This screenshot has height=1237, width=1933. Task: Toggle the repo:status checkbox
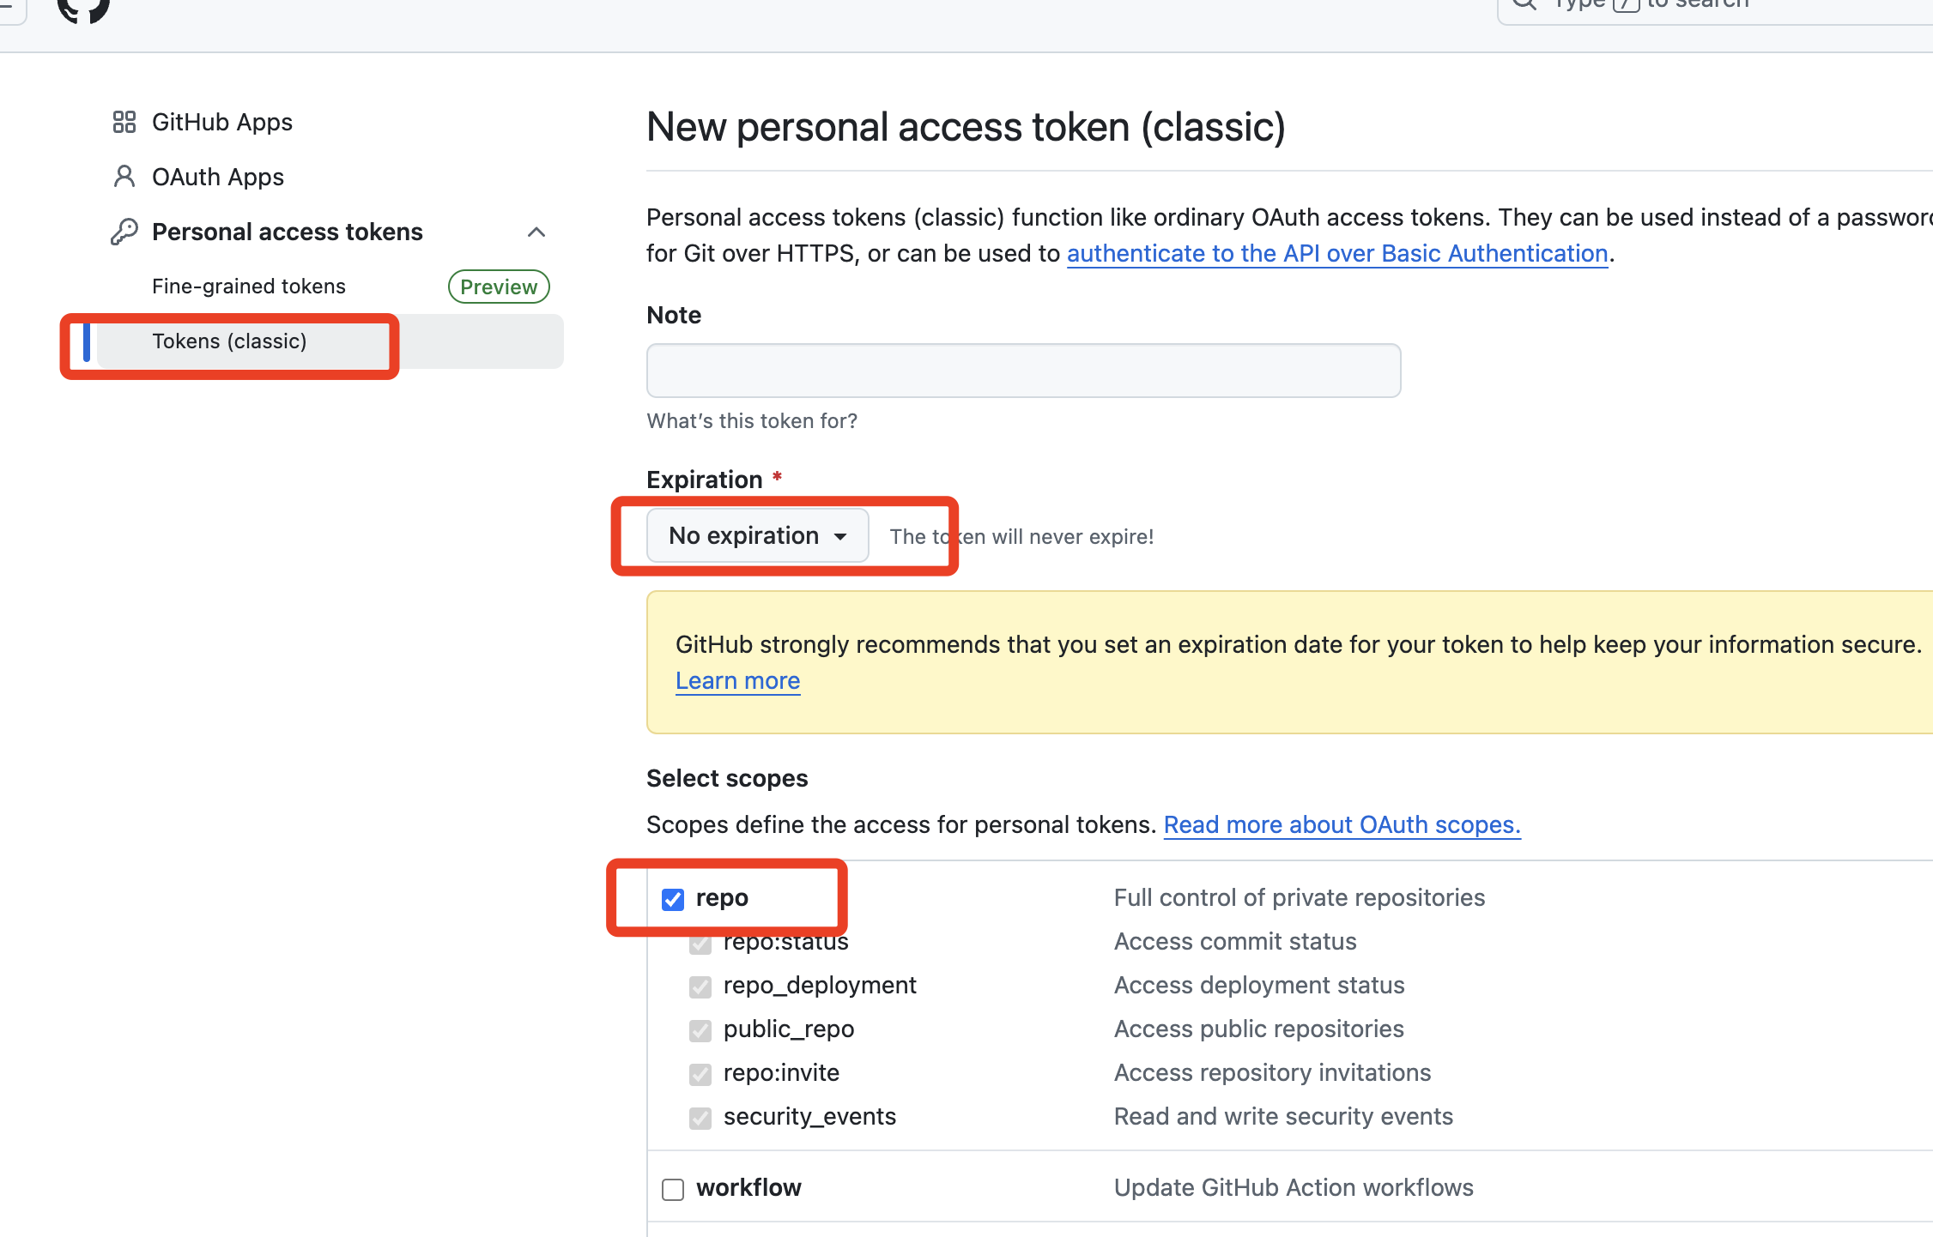(700, 944)
